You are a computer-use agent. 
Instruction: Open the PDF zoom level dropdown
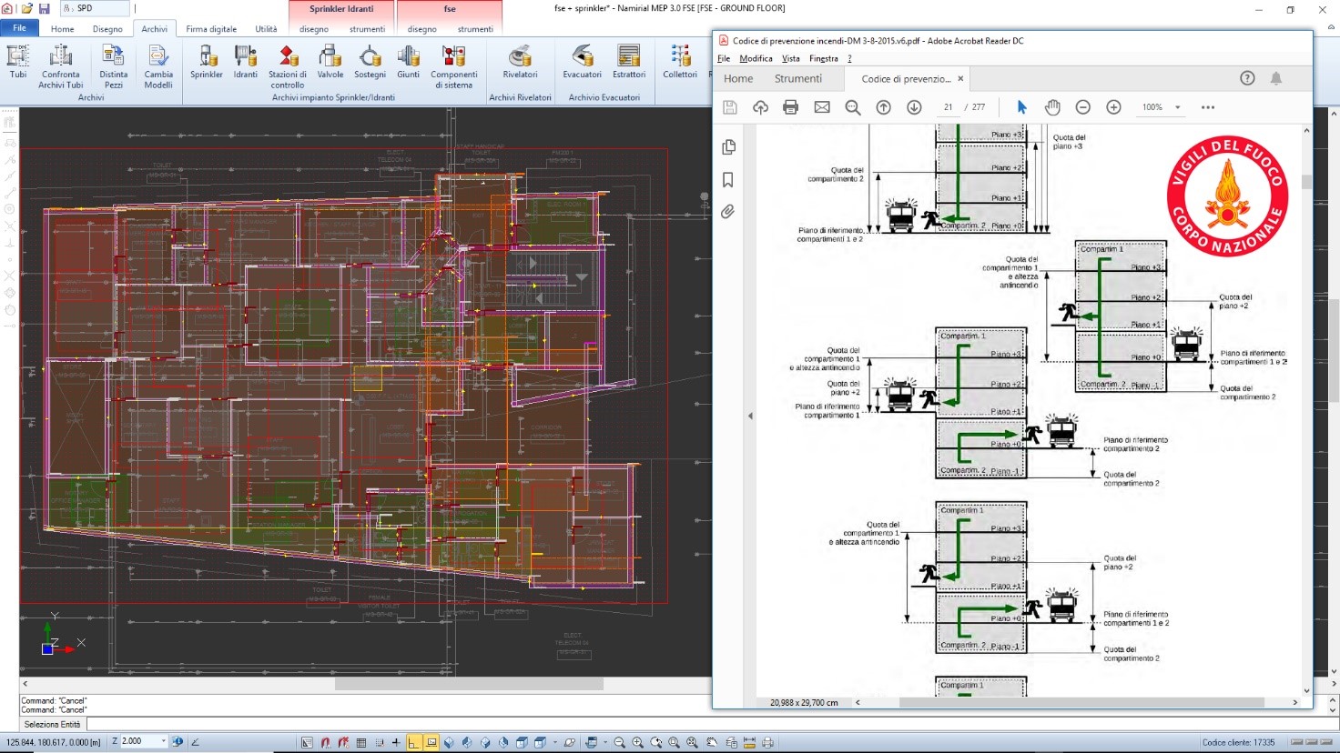point(1177,107)
